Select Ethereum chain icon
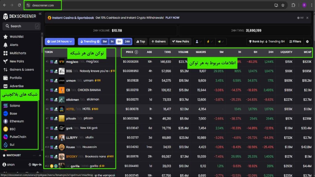This screenshot has height=177, width=315. [6, 121]
